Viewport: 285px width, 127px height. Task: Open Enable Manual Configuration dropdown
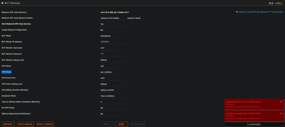[113, 30]
